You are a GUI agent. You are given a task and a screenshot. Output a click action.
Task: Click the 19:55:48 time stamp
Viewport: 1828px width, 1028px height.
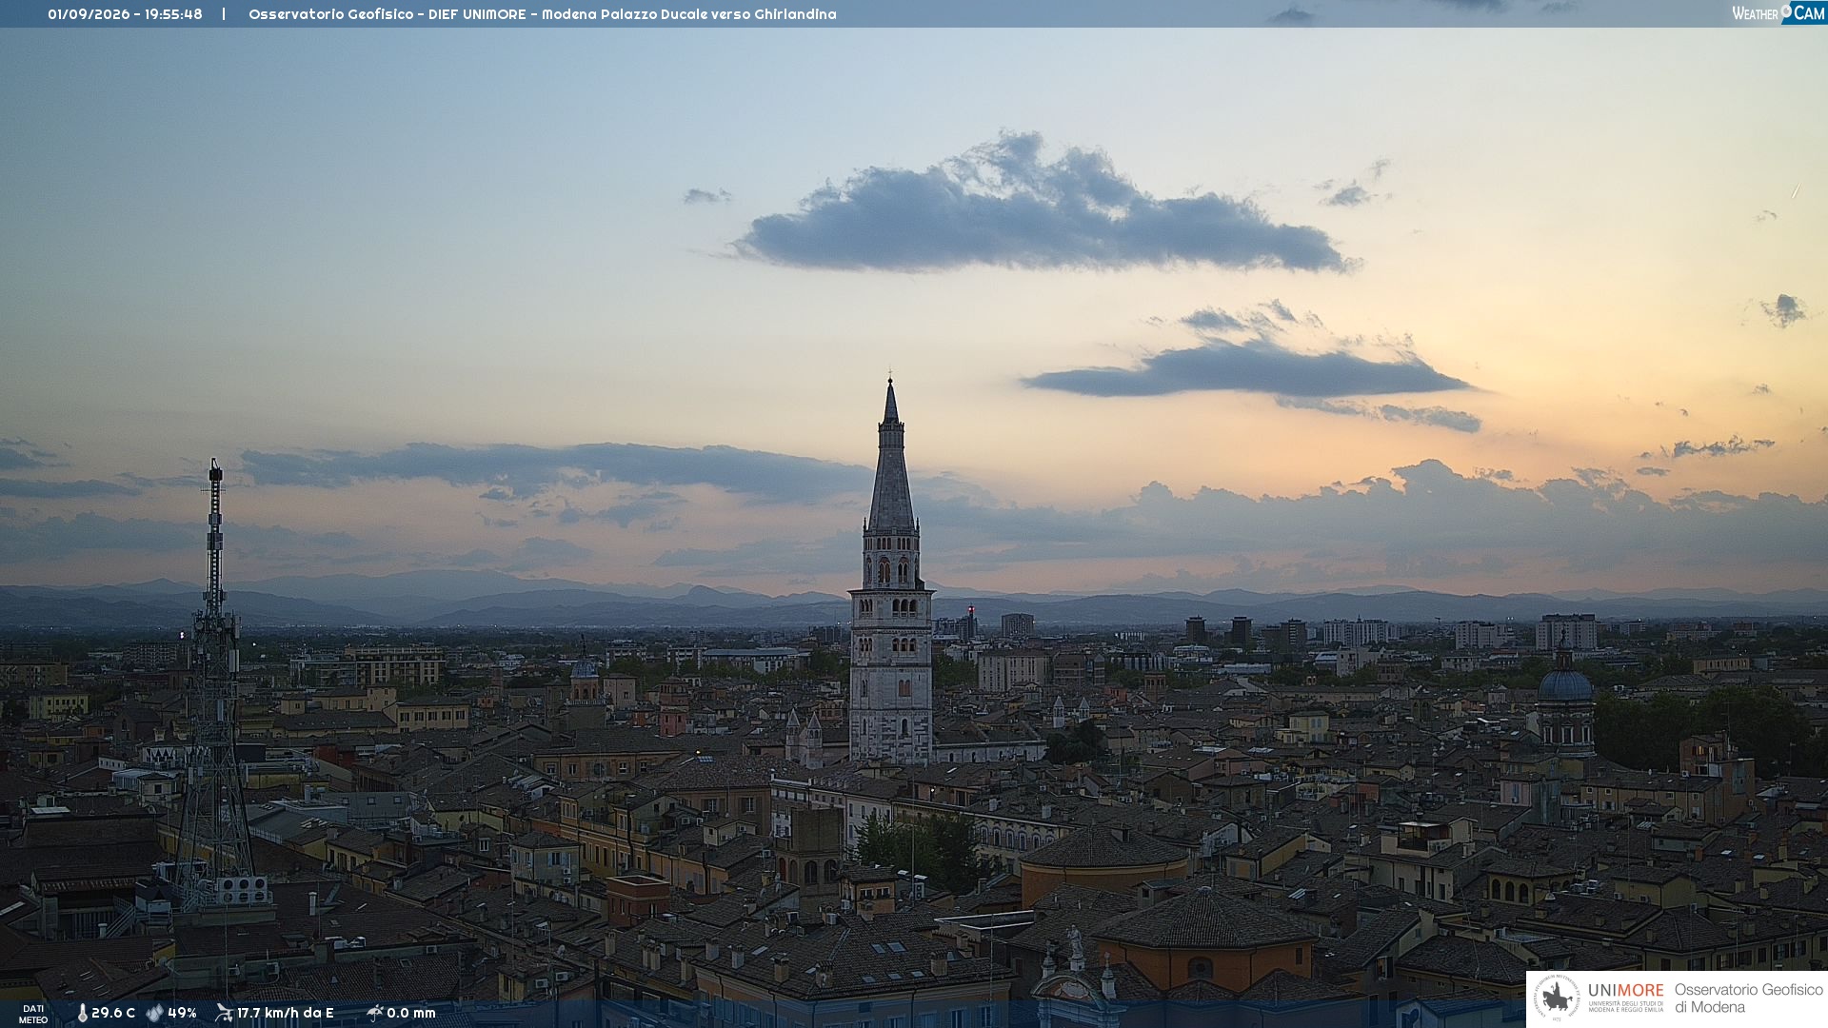click(x=173, y=14)
